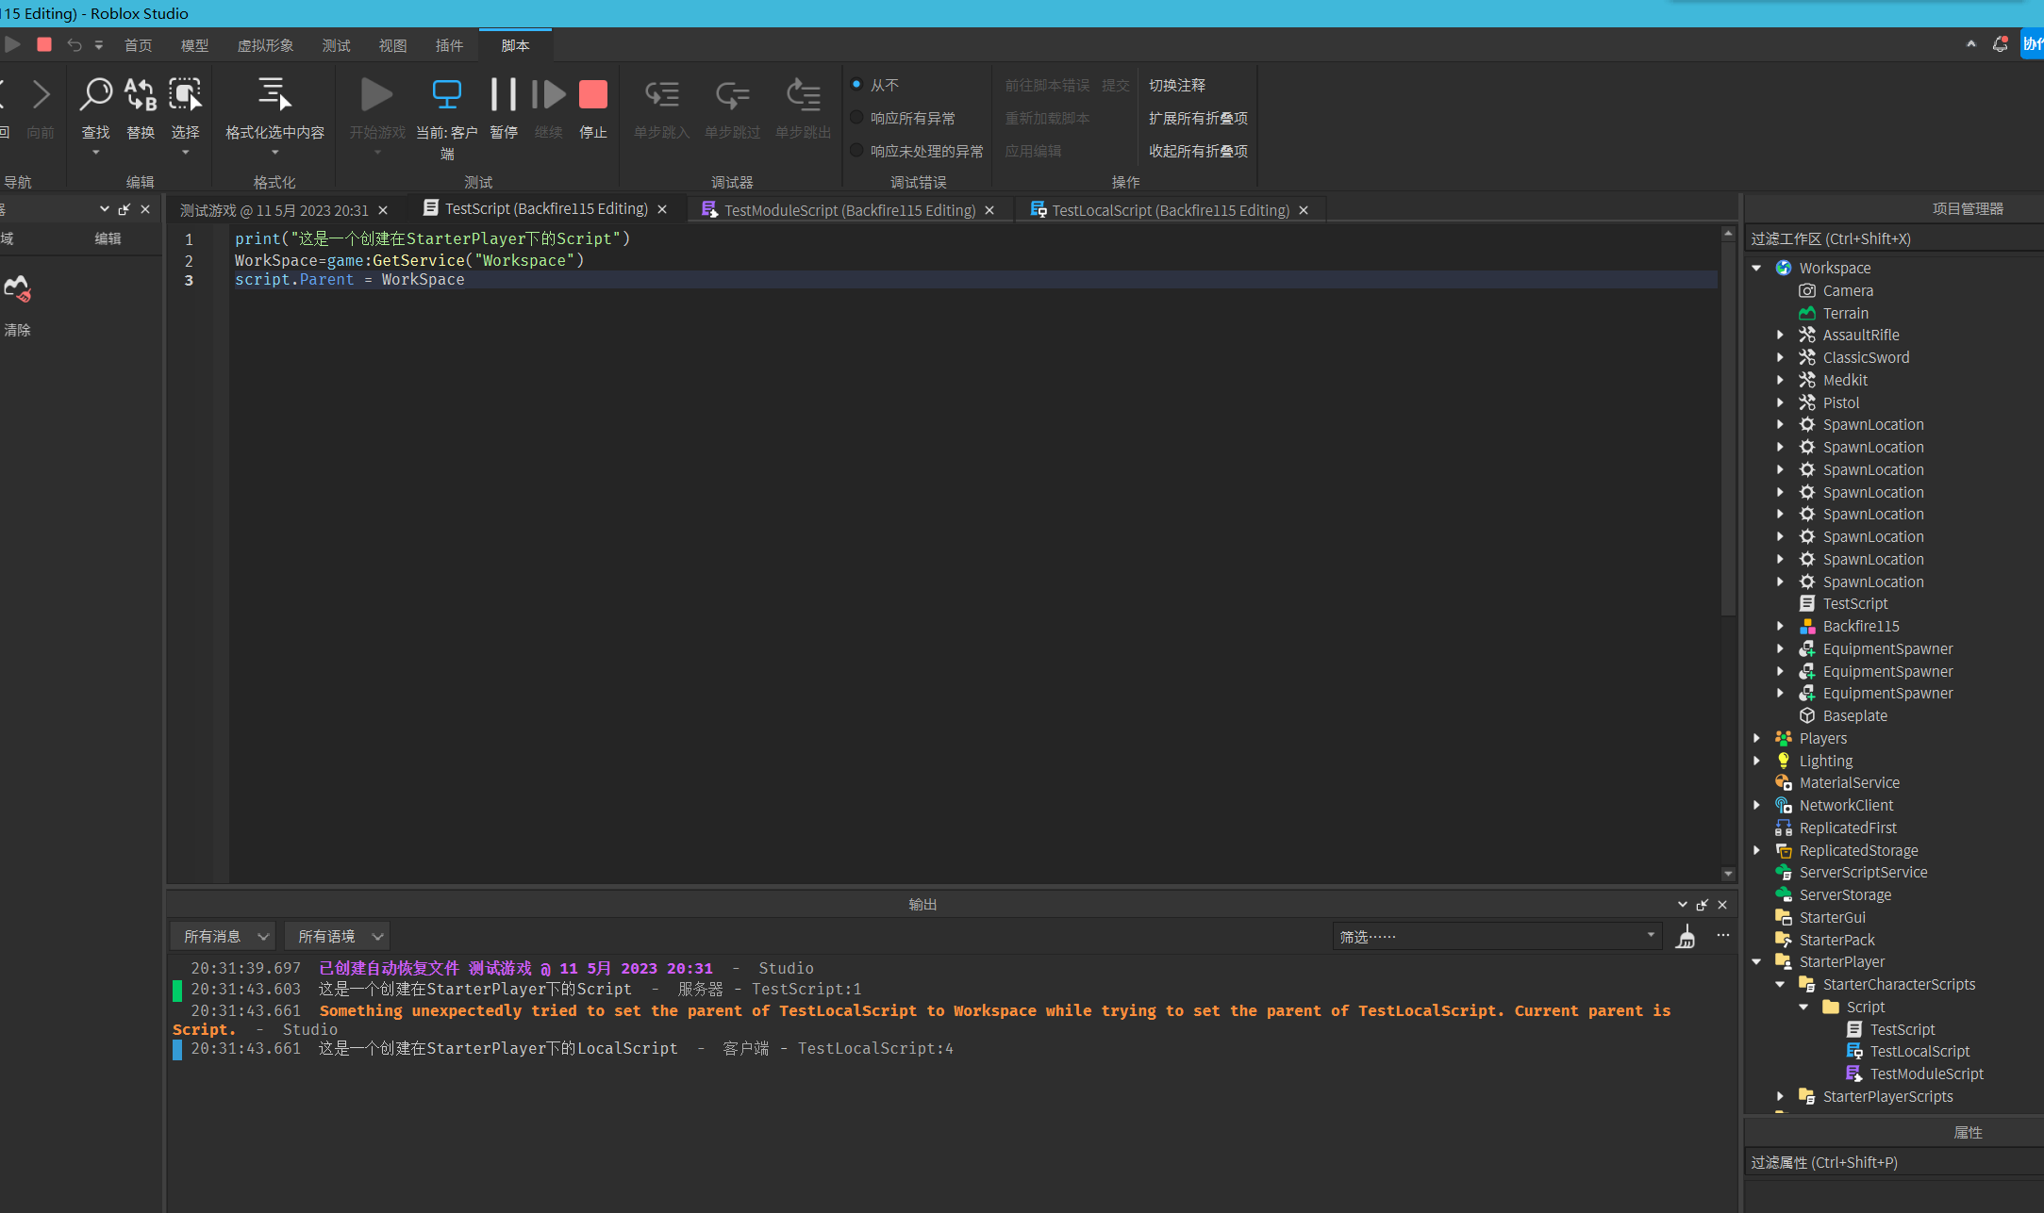Click the Step Over (单步跳过) icon
Screen dimensions: 2044x1213
pyautogui.click(x=732, y=95)
